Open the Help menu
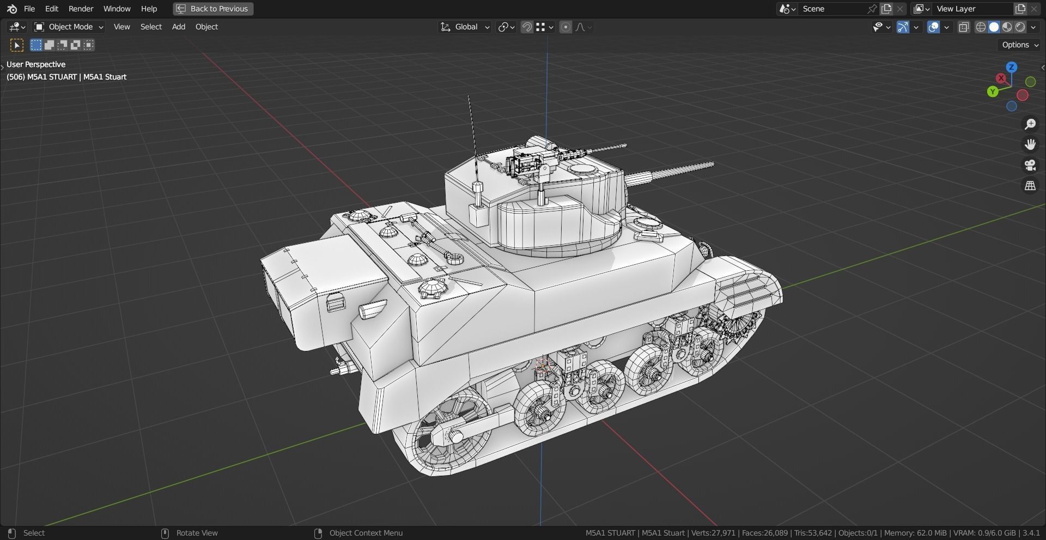The height and width of the screenshot is (540, 1046). click(149, 9)
